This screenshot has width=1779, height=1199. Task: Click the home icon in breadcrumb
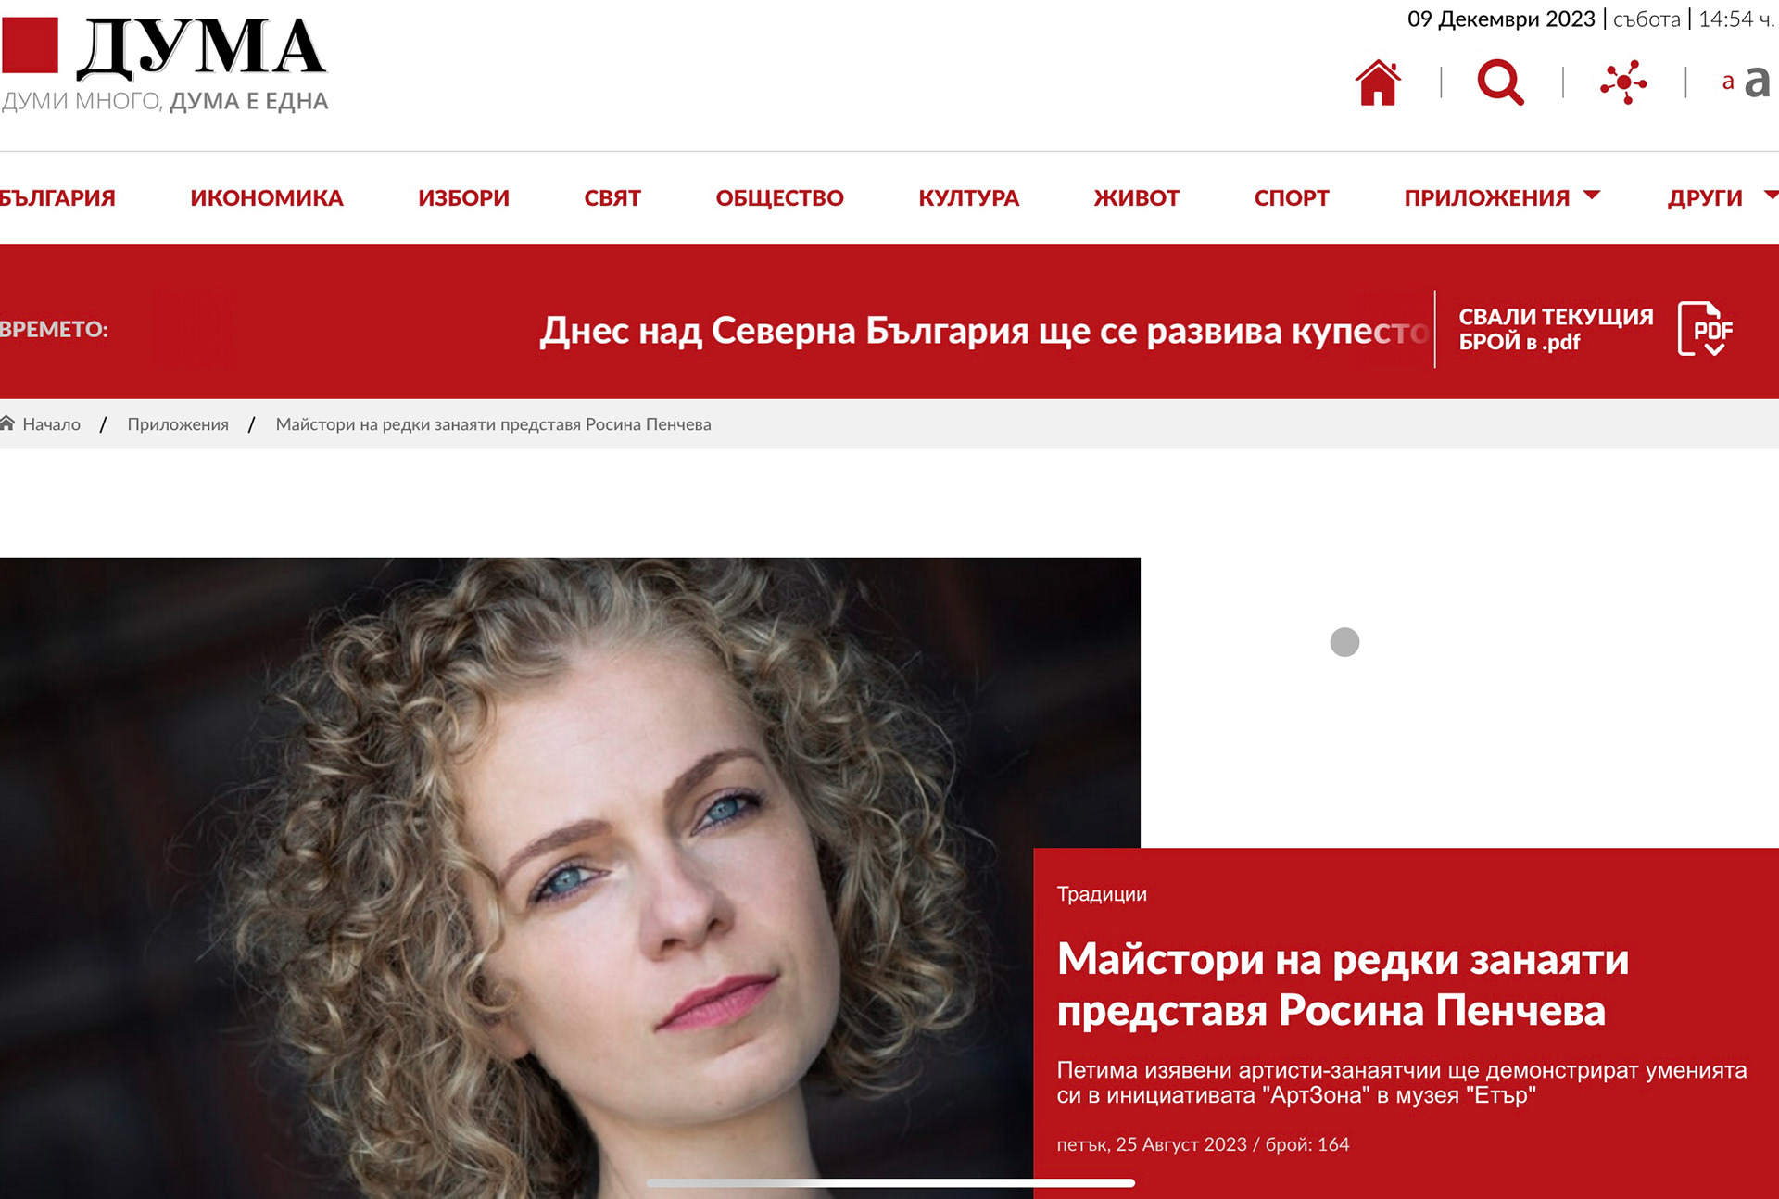tap(7, 423)
